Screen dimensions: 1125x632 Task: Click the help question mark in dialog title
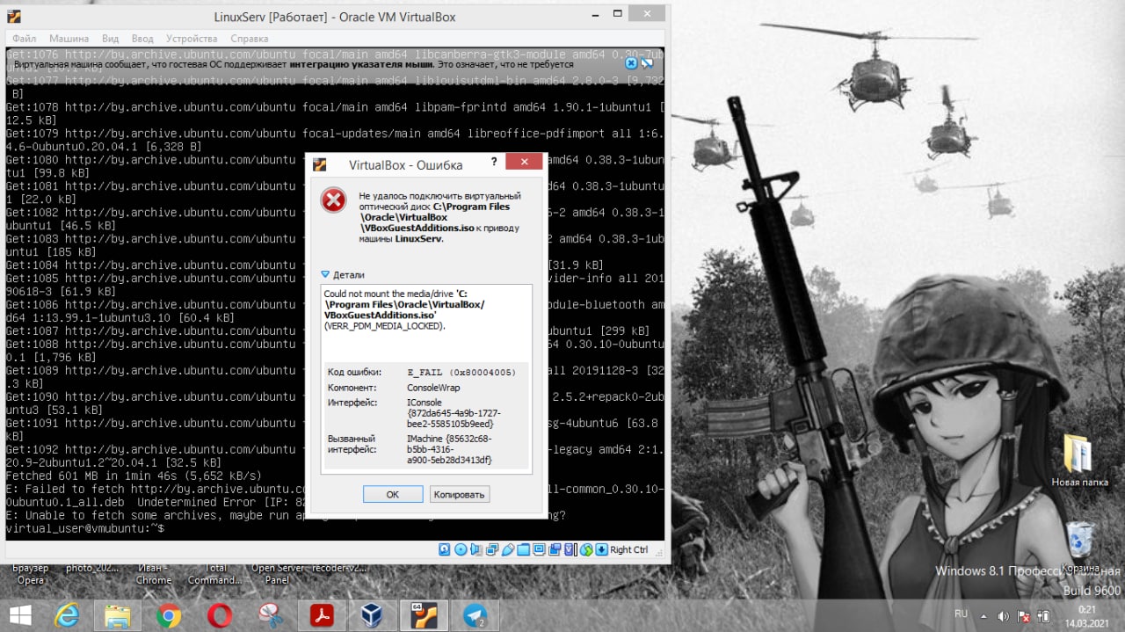(x=494, y=163)
